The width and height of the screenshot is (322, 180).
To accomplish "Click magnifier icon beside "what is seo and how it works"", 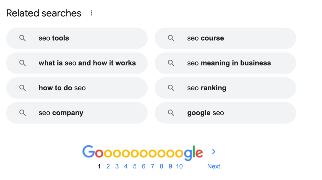I will point(23,63).
